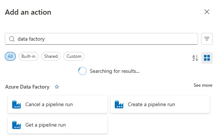
Task: Select the Custom filter pill
Action: [74, 56]
